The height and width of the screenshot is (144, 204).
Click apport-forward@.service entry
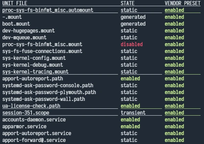34,140
